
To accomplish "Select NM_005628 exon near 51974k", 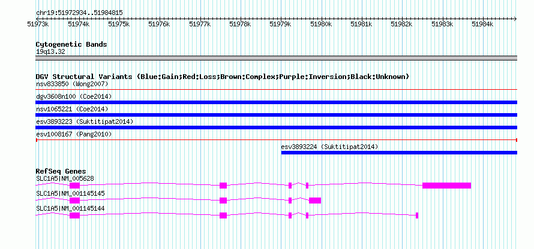I will click(x=74, y=186).
